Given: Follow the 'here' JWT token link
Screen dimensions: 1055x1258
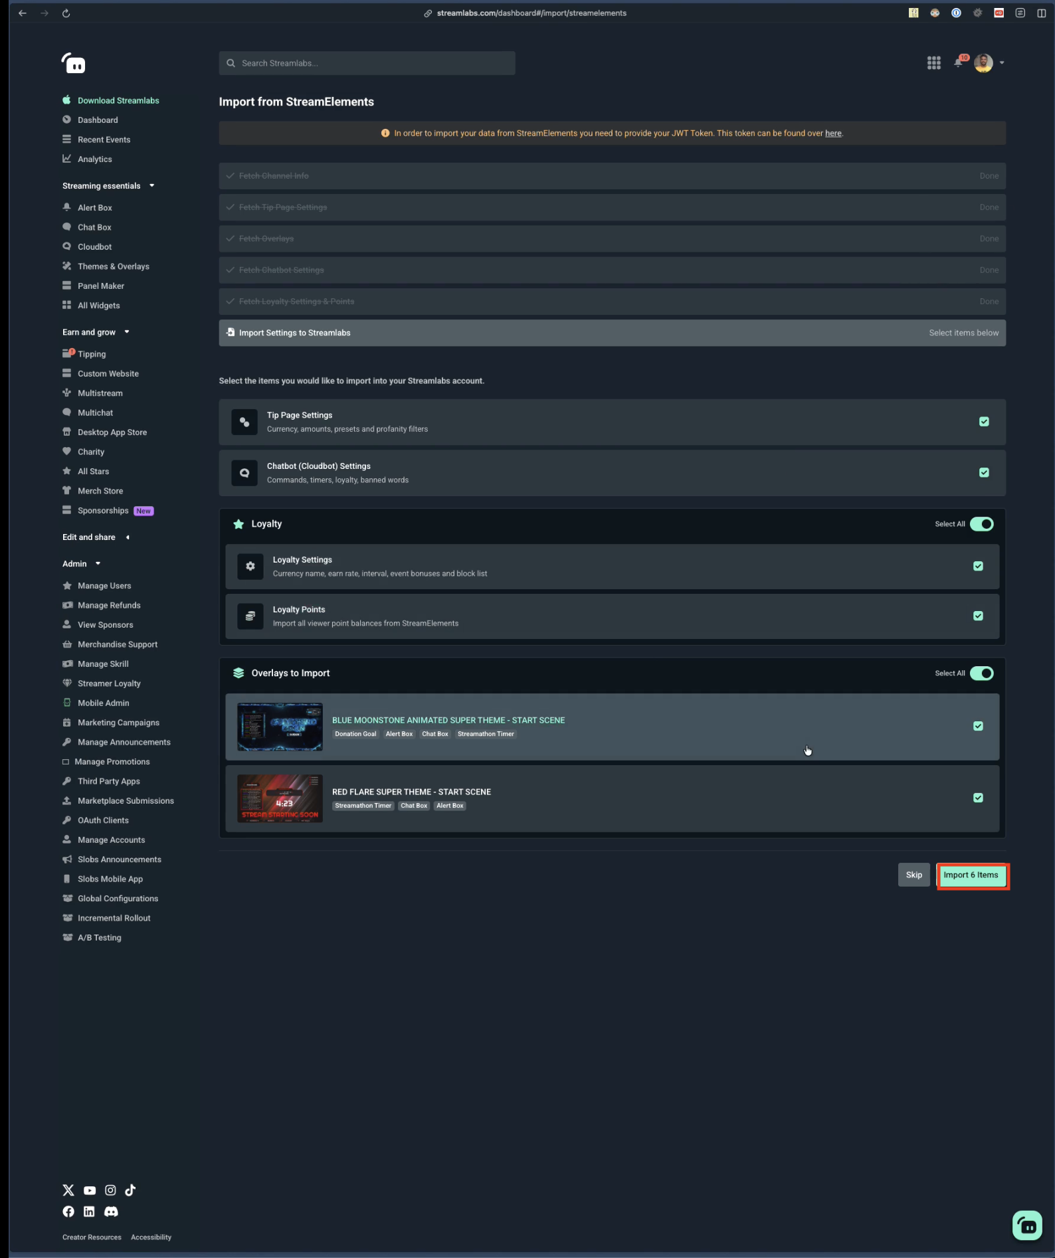Looking at the screenshot, I should tap(833, 134).
